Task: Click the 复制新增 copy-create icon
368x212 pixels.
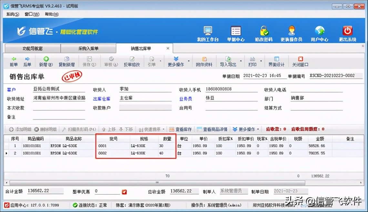Action: (x=67, y=62)
